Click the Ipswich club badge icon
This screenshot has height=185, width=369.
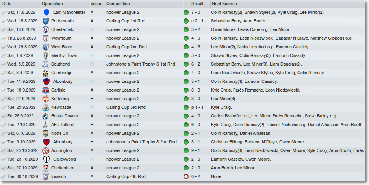pos(46,176)
